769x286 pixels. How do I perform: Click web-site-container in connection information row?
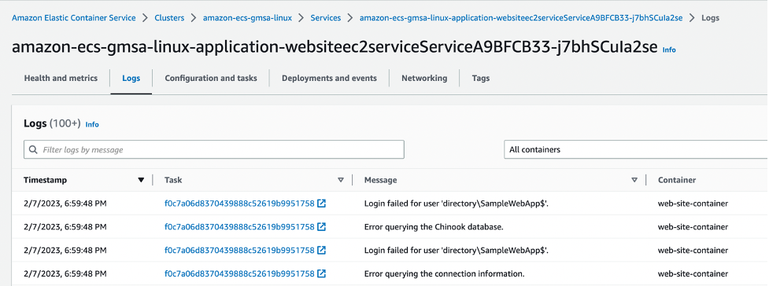pos(693,273)
